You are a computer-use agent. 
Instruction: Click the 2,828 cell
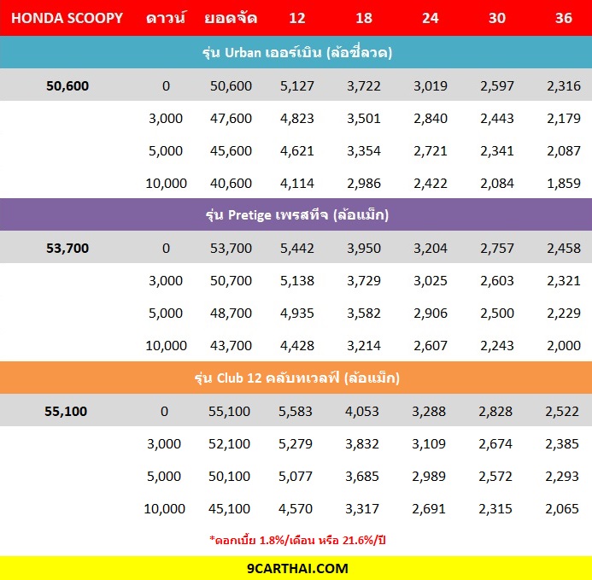495,411
